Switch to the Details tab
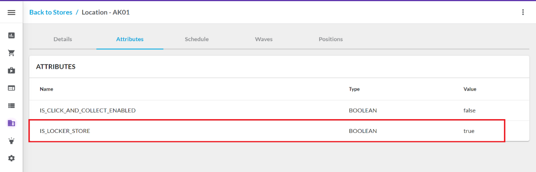This screenshot has height=172, width=536. 63,39
